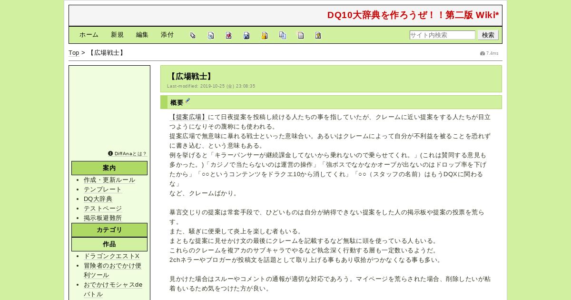Screen dimensions: 571x300
Task: Select 新規 in the navigation bar
Action: click(117, 35)
